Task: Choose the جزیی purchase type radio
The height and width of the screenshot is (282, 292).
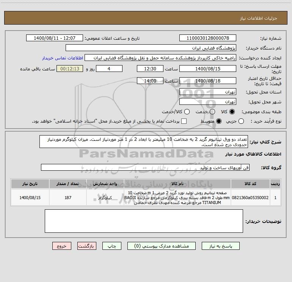Action: (x=241, y=121)
